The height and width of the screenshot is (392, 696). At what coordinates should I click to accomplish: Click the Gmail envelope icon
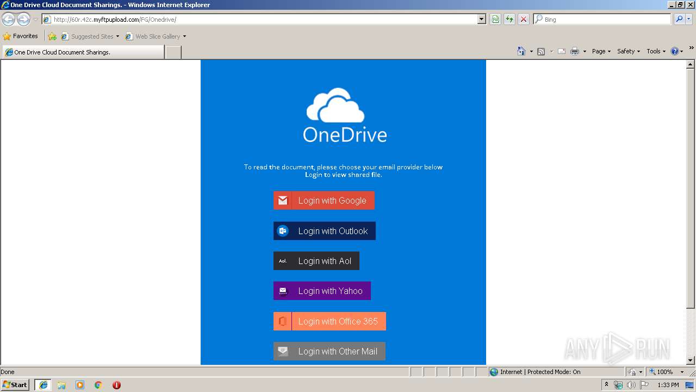(x=283, y=200)
